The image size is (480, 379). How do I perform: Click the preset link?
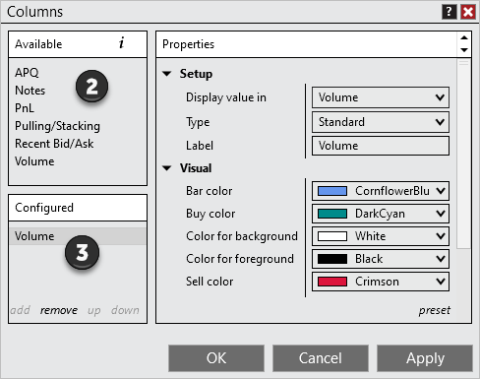coord(435,310)
